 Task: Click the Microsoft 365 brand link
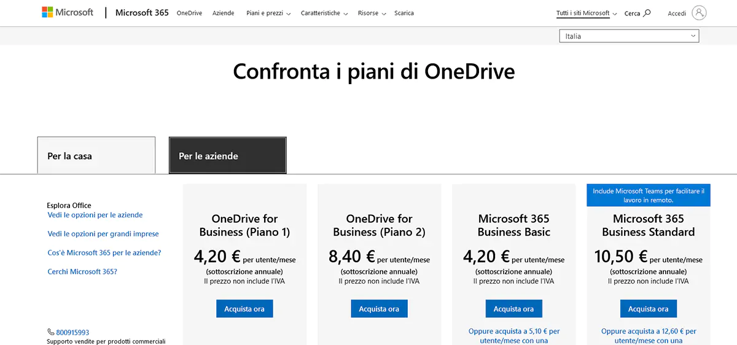[142, 12]
